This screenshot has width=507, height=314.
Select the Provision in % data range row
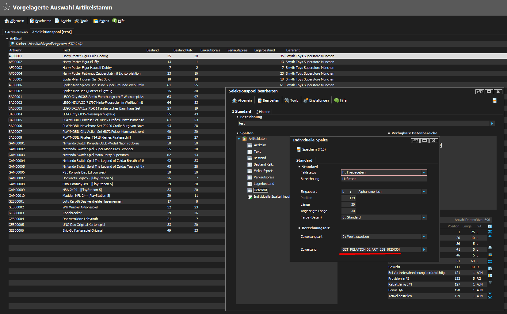(438, 278)
